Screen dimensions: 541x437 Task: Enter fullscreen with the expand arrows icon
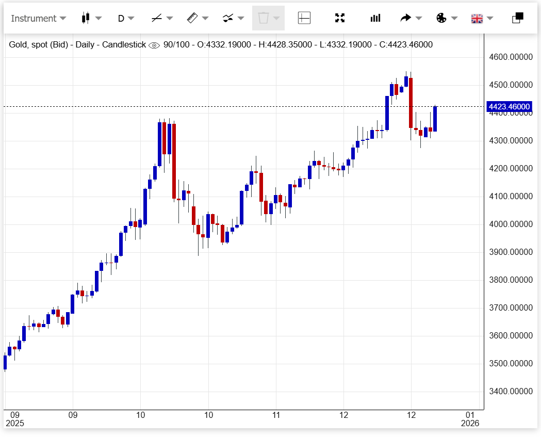click(x=339, y=18)
